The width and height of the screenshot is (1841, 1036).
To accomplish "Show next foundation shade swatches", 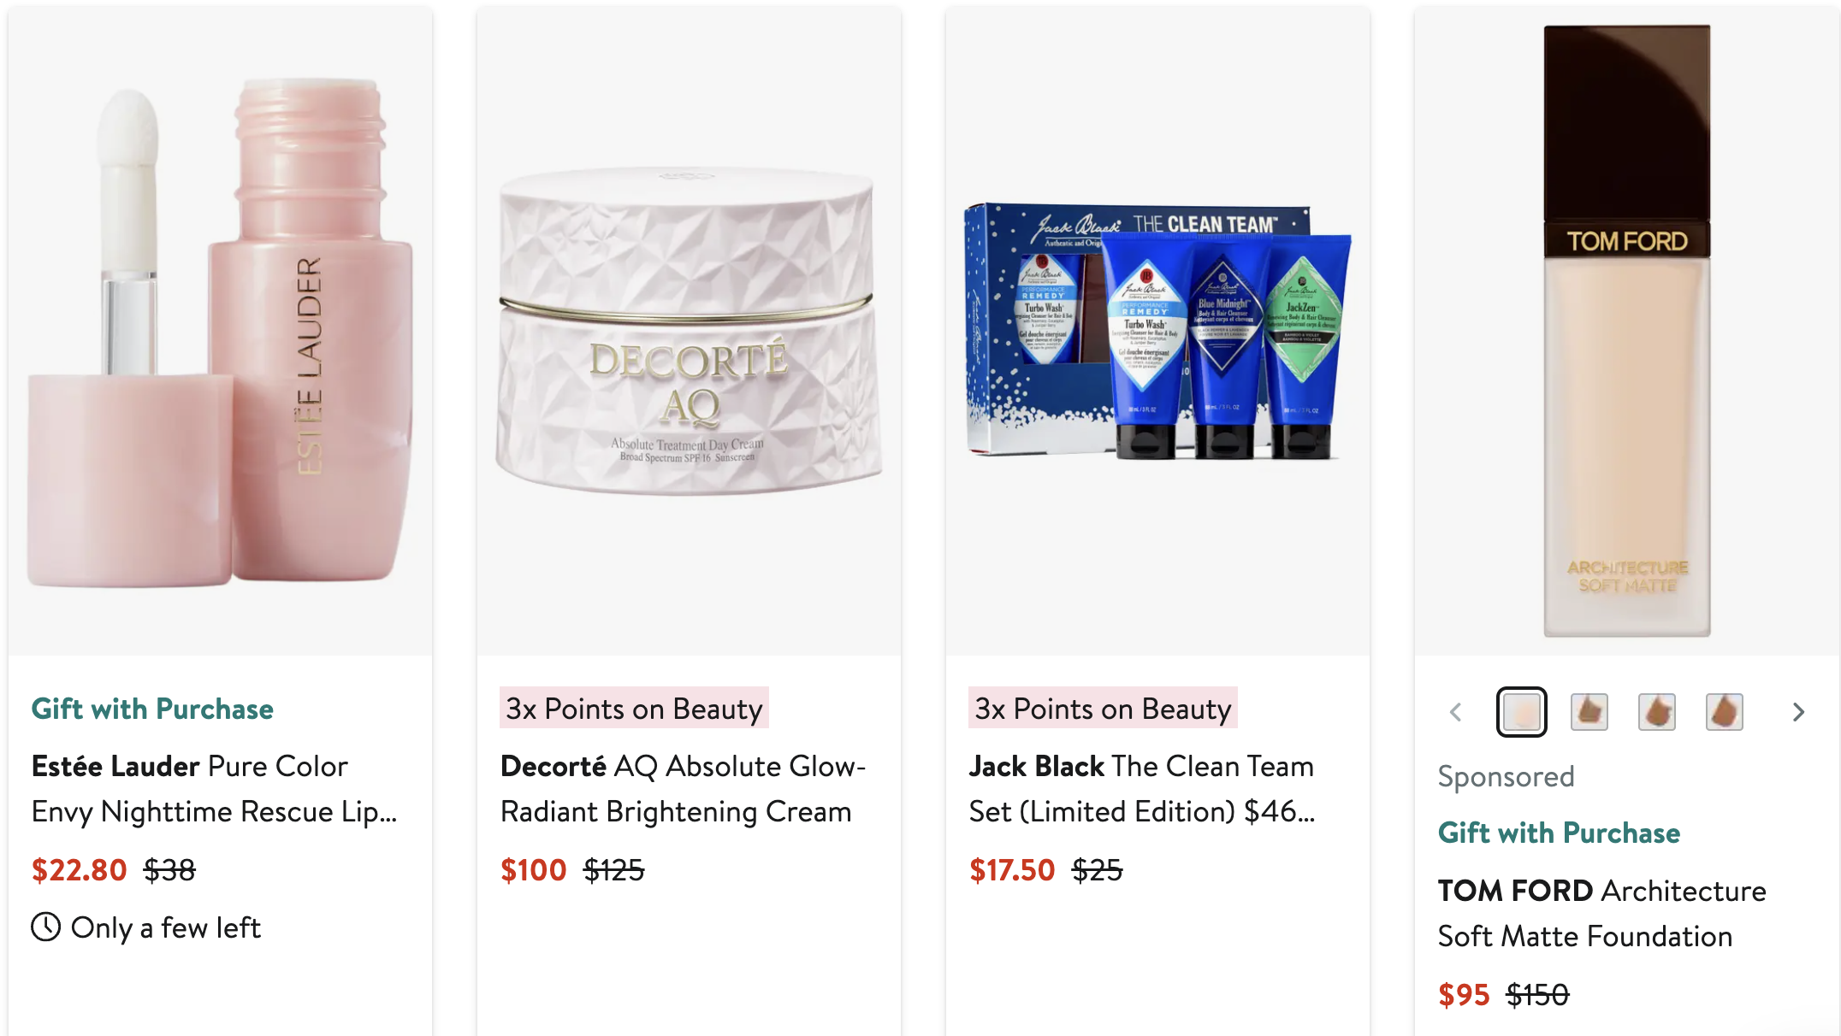I will coord(1798,712).
